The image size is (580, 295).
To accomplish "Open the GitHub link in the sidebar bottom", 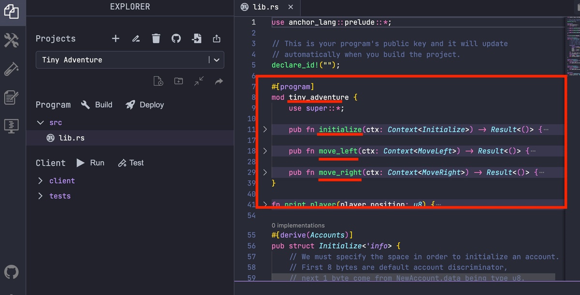I will click(11, 272).
